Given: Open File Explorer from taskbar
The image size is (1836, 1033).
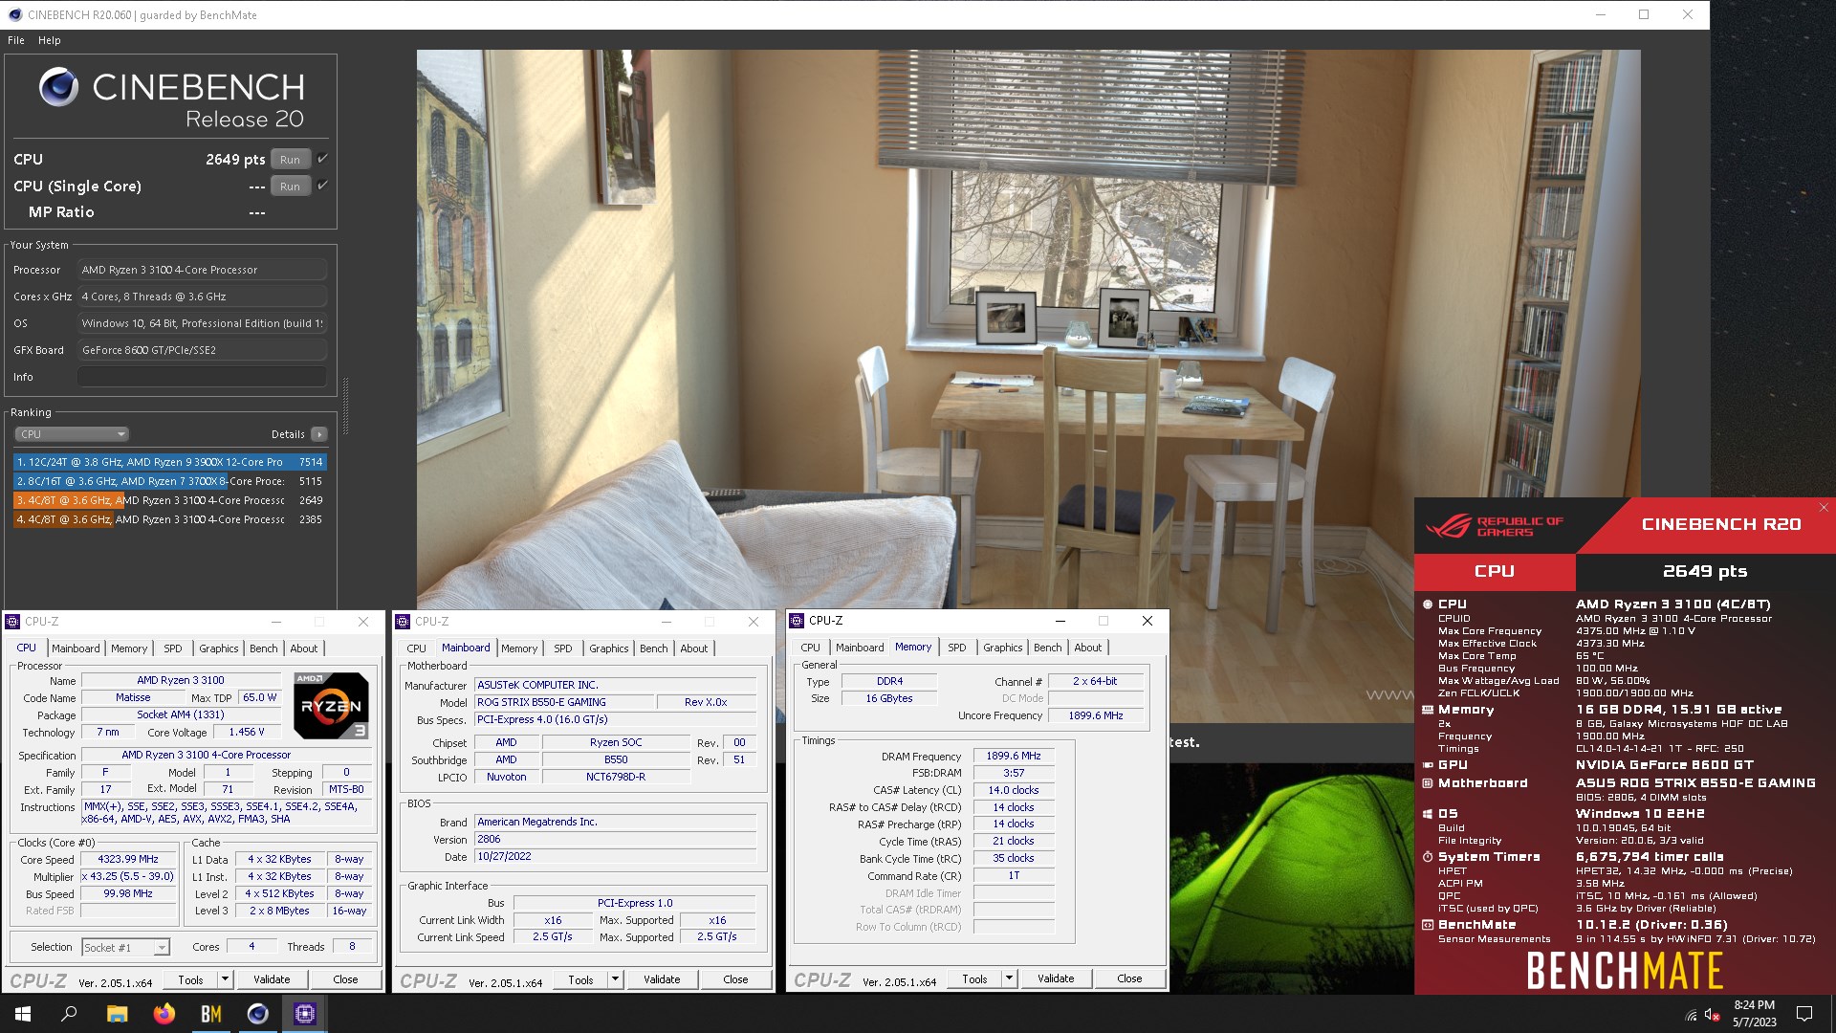Looking at the screenshot, I should [117, 1014].
